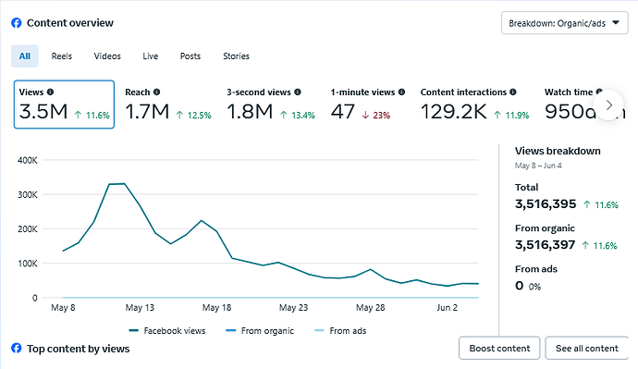The height and width of the screenshot is (369, 638).
Task: Toggle the Facebook views legend series
Action: (167, 331)
